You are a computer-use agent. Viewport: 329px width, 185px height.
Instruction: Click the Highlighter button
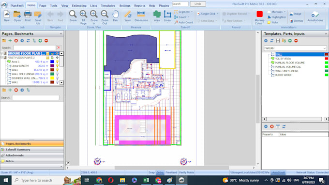[x=277, y=17]
